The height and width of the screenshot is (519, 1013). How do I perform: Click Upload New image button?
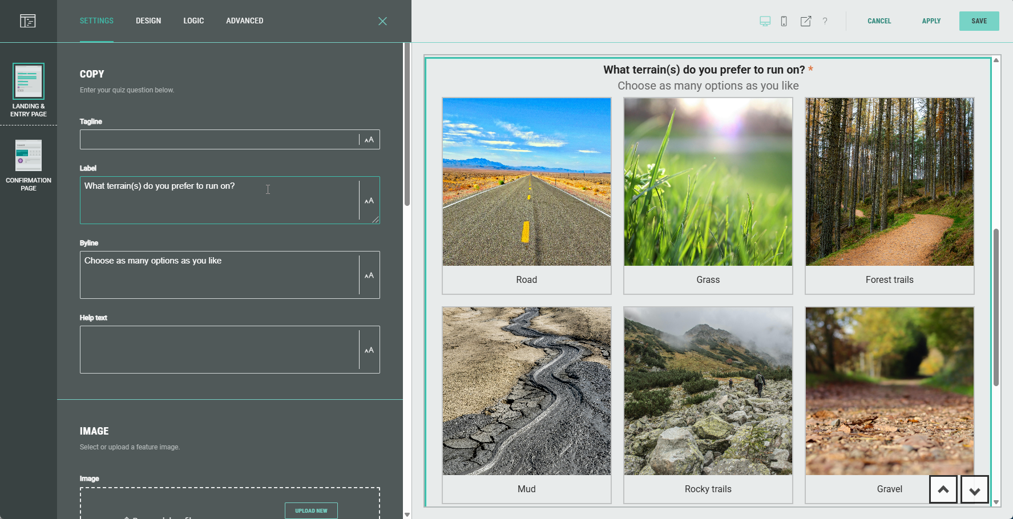311,510
